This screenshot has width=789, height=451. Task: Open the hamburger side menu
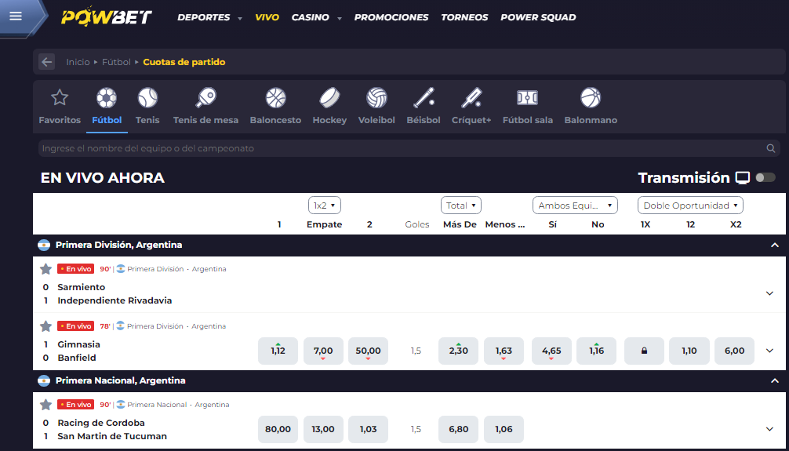(16, 16)
